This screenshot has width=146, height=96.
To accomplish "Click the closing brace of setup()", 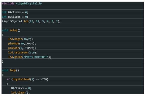I will point(3,61).
